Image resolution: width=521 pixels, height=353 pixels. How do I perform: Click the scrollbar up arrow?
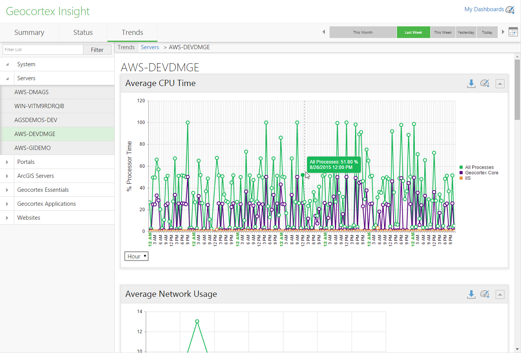tap(517, 57)
